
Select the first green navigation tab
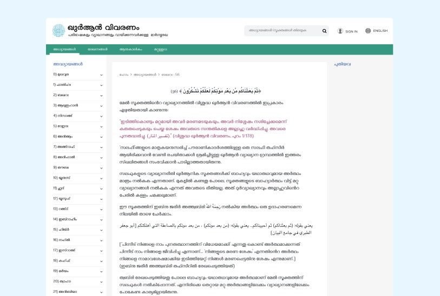click(x=64, y=49)
